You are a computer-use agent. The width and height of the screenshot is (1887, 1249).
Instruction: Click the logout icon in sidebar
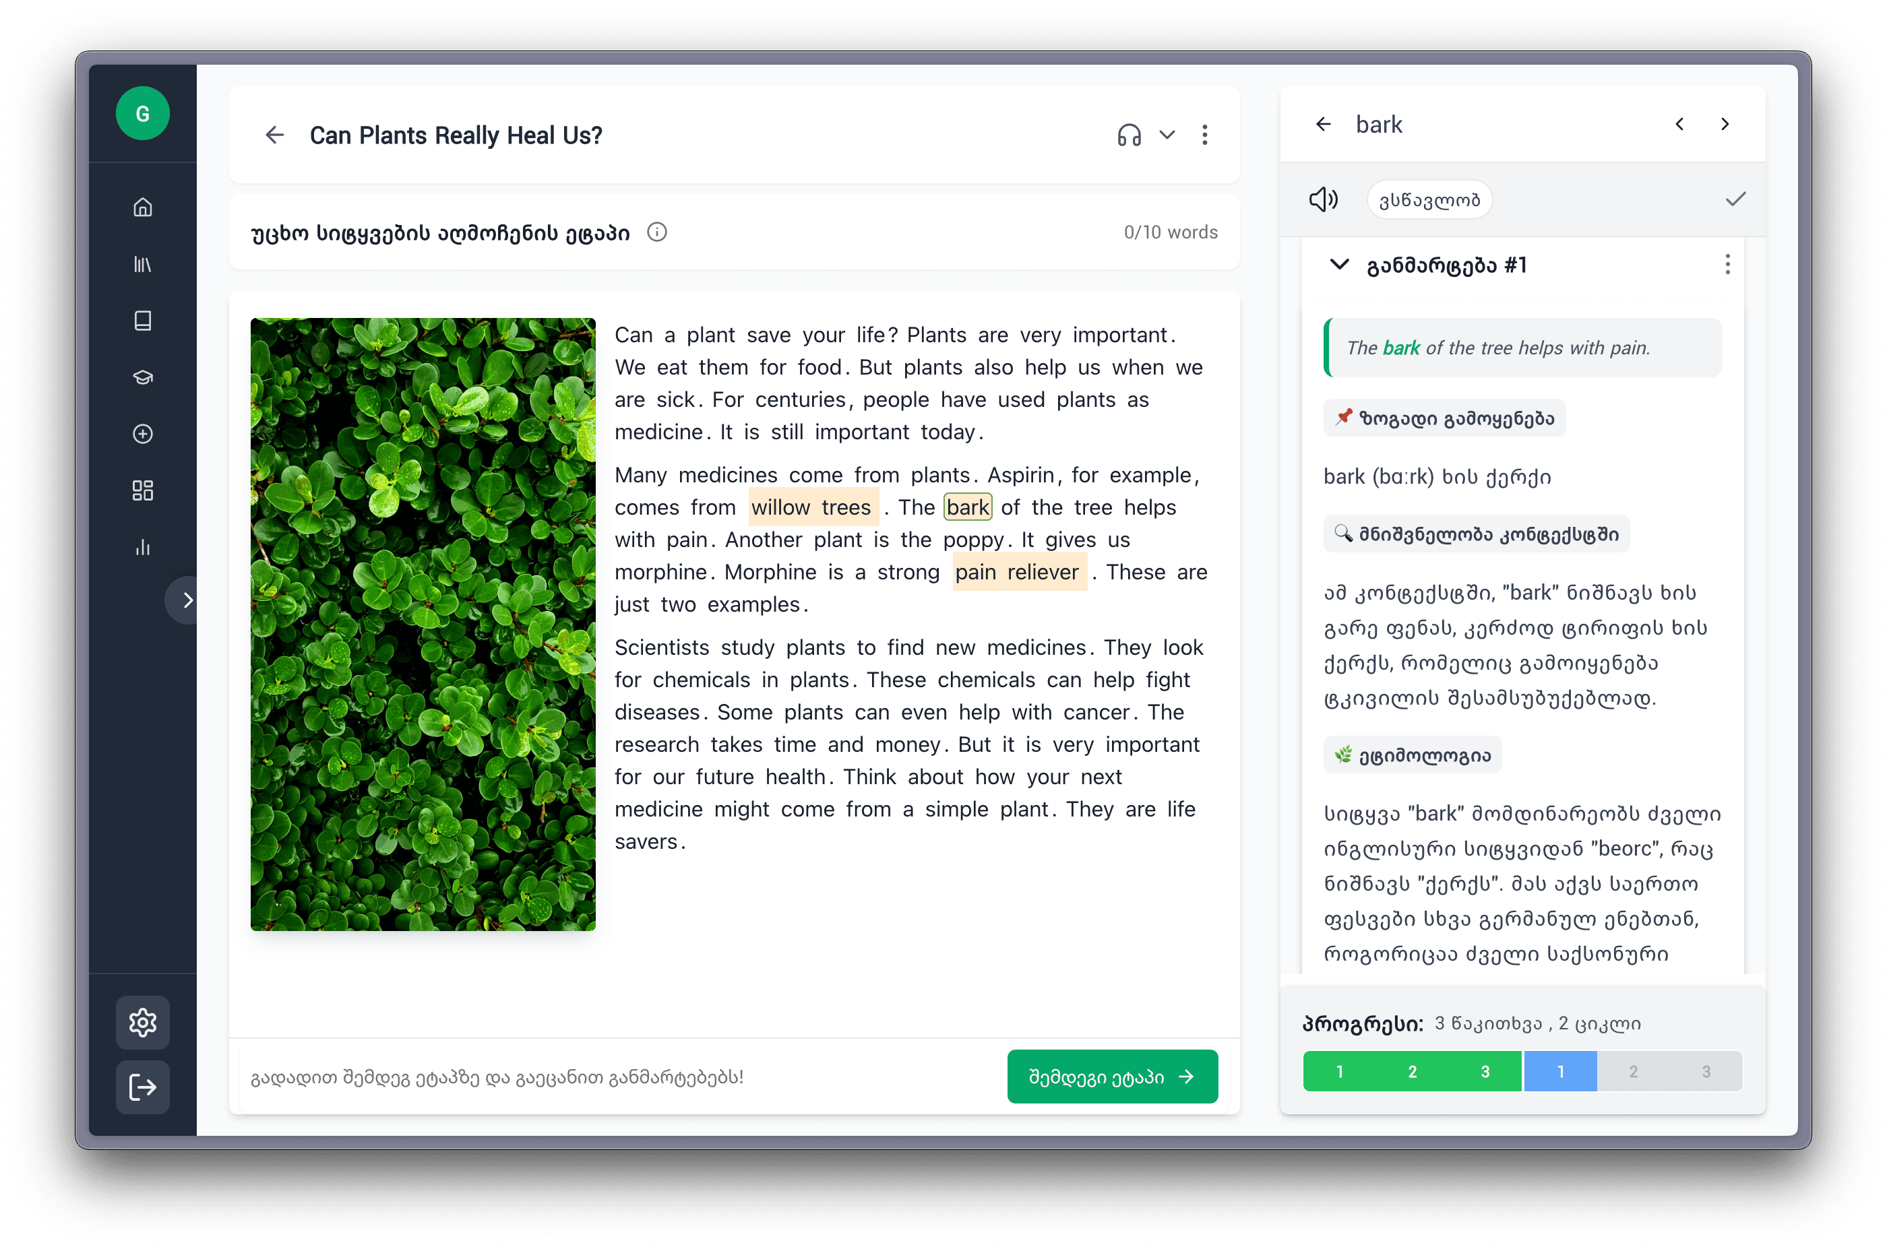pyautogui.click(x=143, y=1087)
